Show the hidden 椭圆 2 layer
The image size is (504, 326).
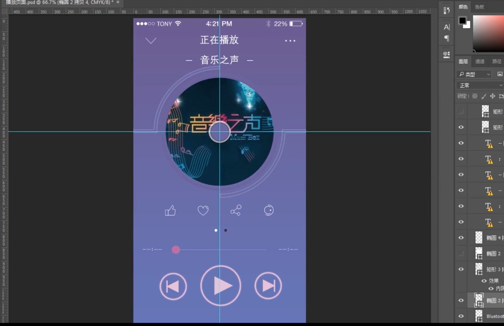461,254
